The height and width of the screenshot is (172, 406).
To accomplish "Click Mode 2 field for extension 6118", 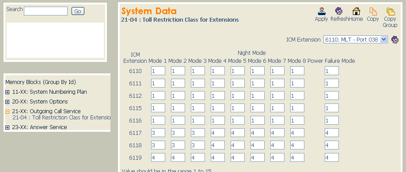I will [178, 145].
